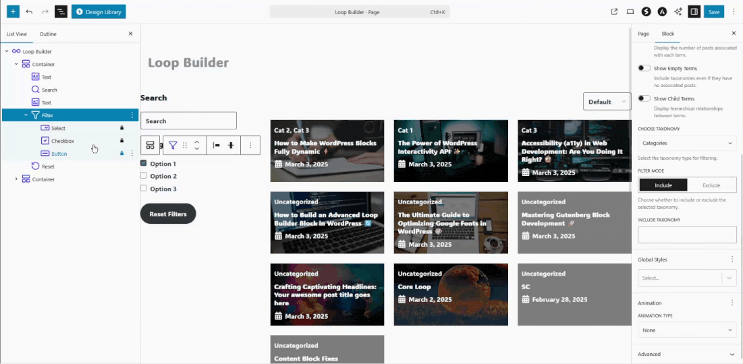Switch to the Outline tab
The height and width of the screenshot is (364, 743).
[x=48, y=34]
